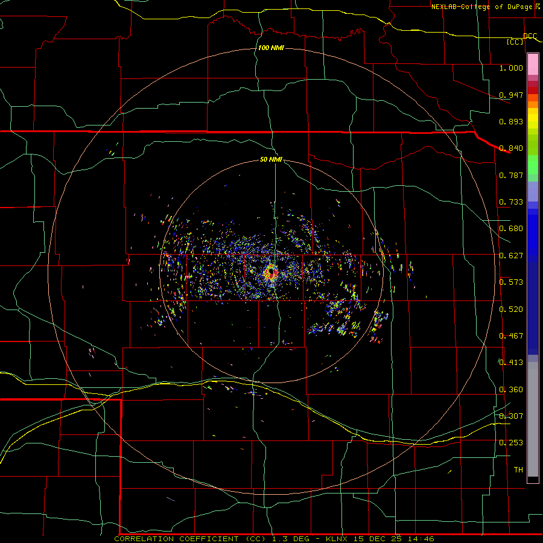Click the 0.787 color scale value
The height and width of the screenshot is (543, 543).
511,175
